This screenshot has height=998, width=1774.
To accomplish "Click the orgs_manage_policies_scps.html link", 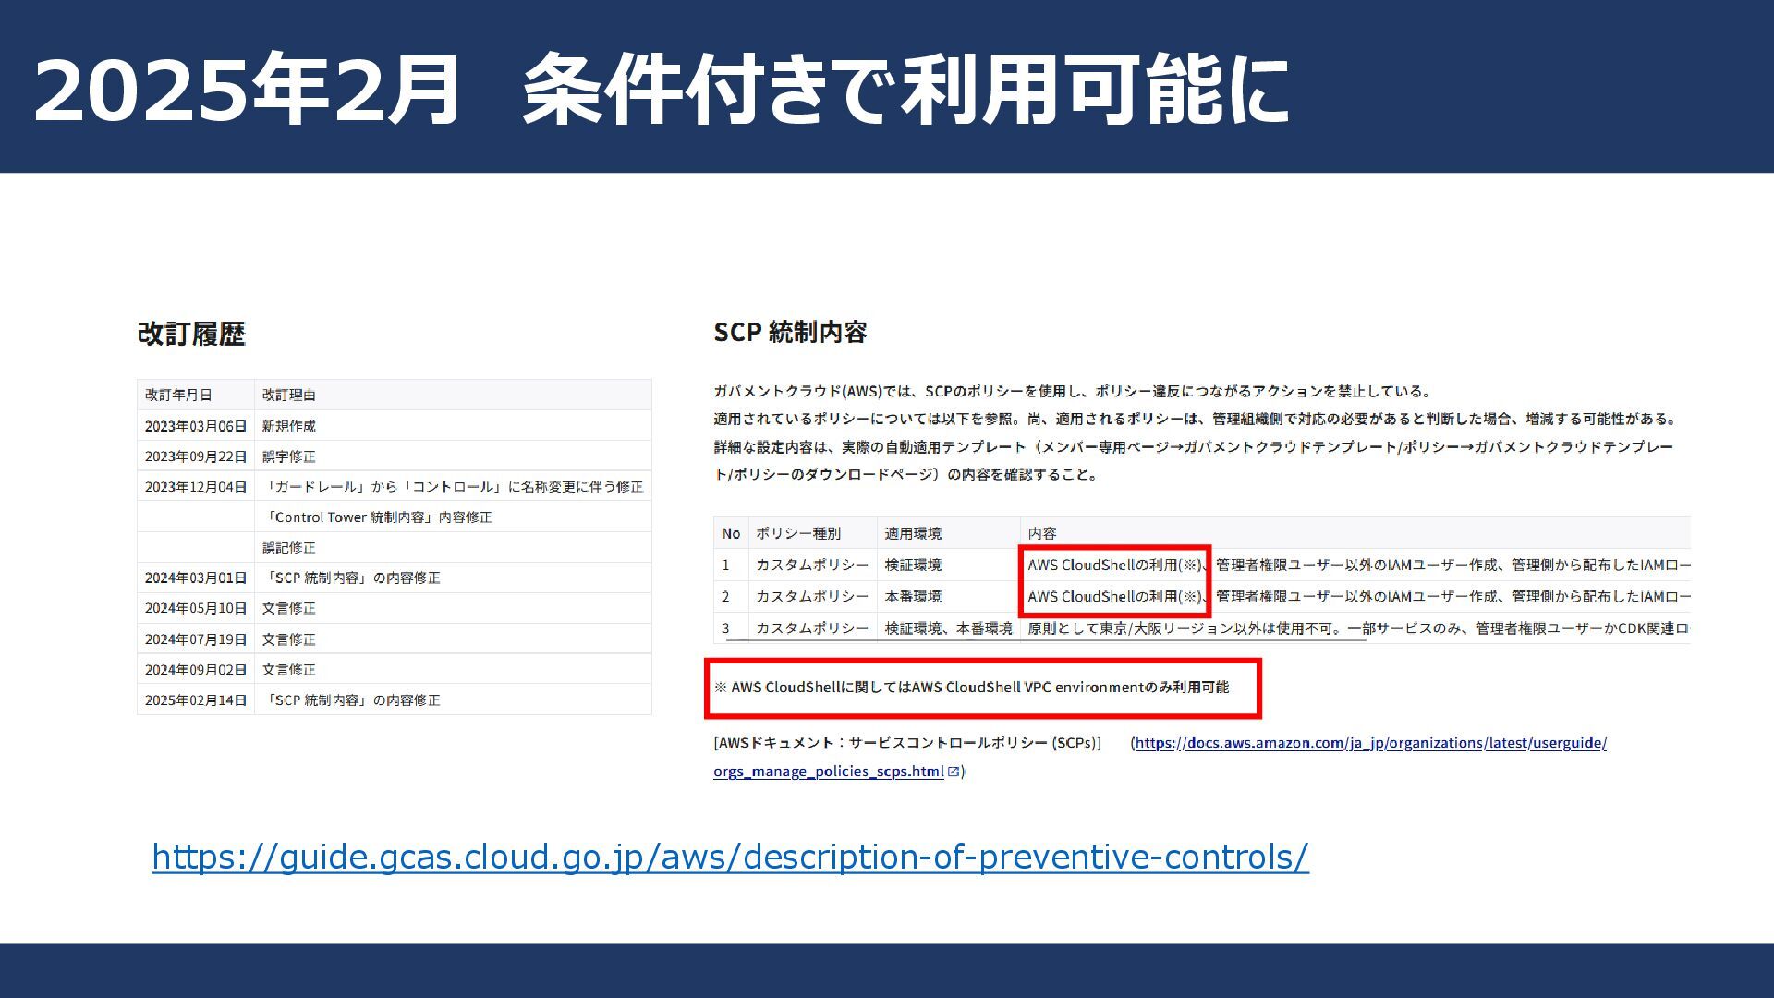I will (829, 771).
